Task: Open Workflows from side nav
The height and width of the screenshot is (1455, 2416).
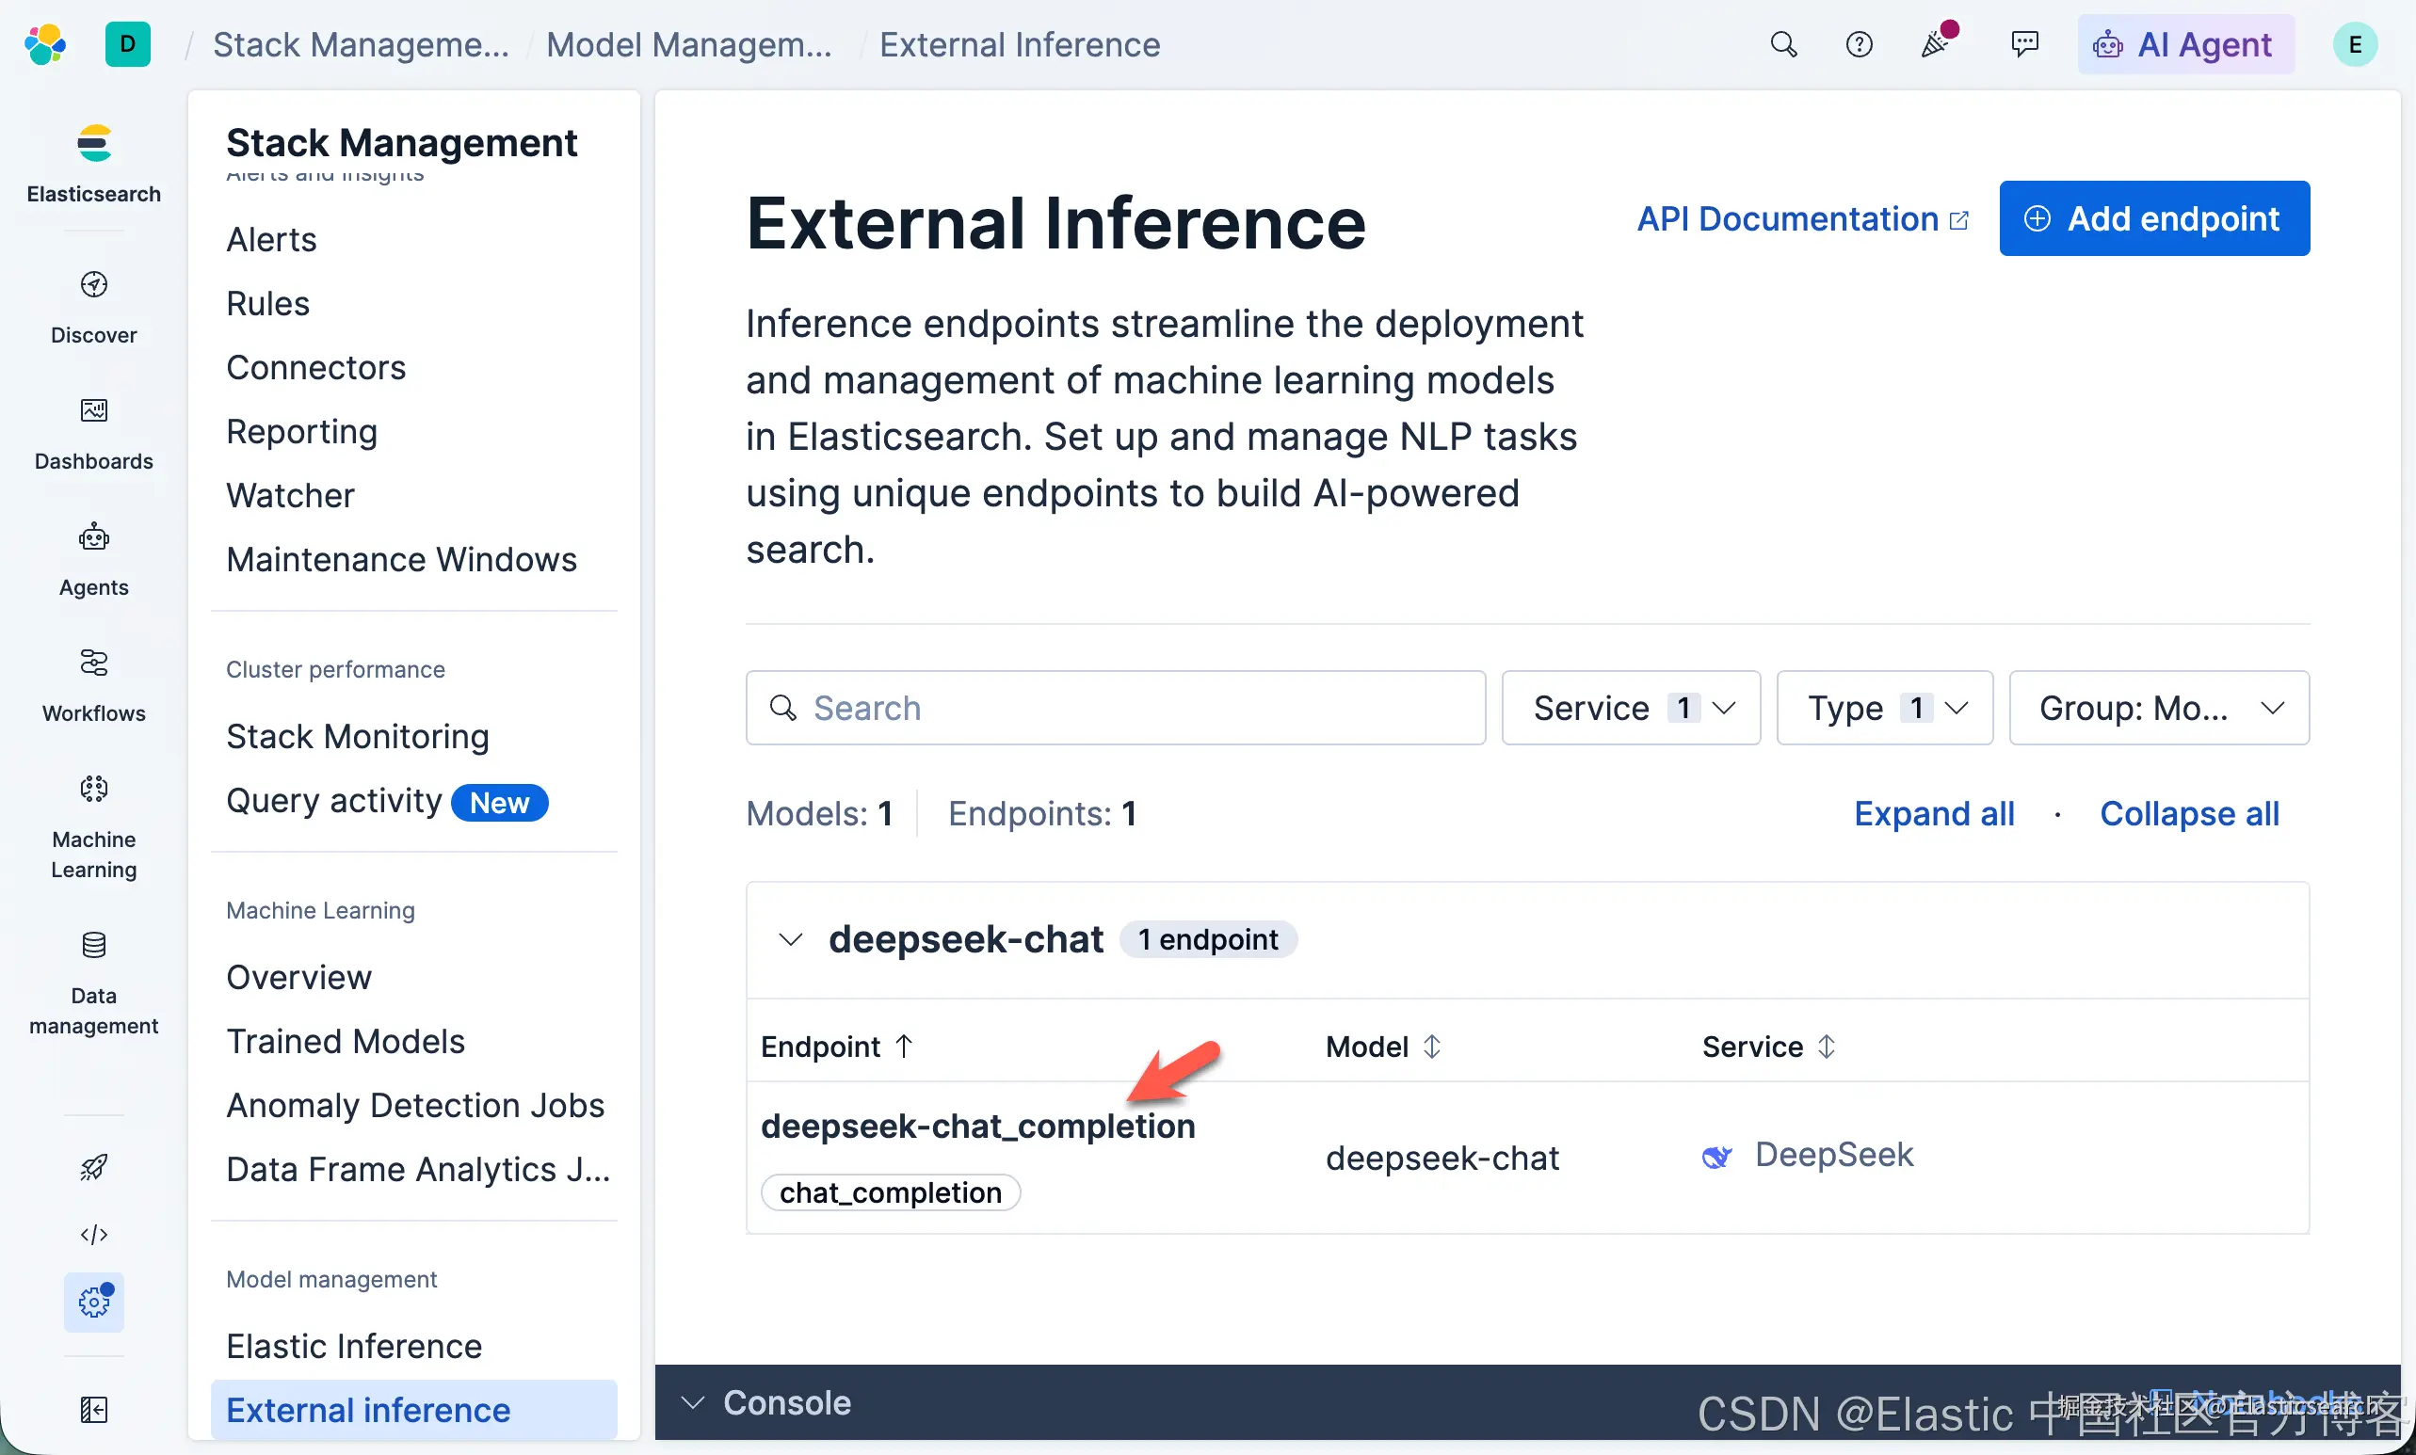Action: (94, 686)
